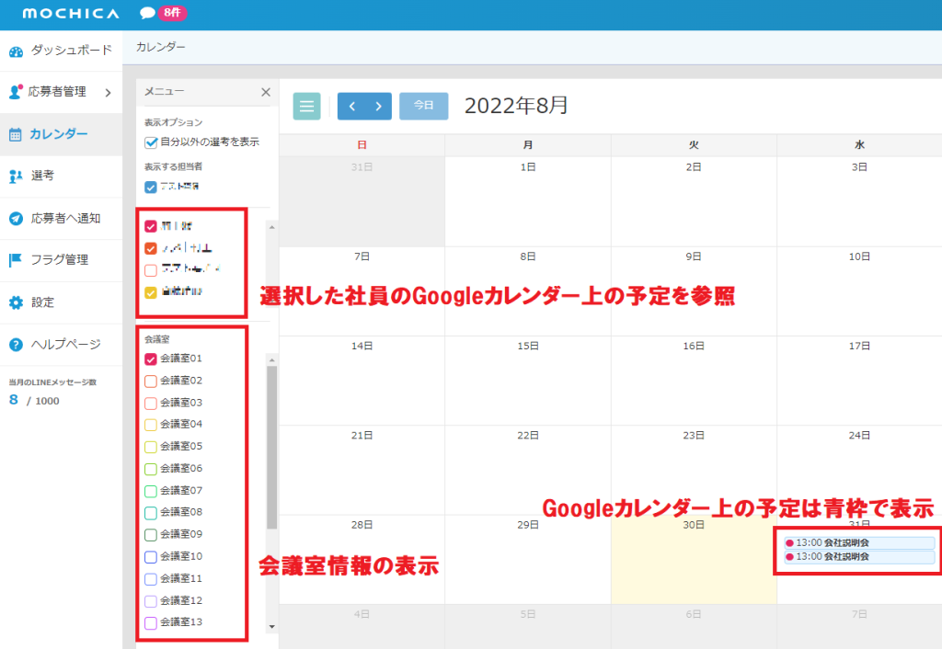Screen dimensions: 942x649
Task: Click the フラグ管理 flag icon
Action: (16, 260)
